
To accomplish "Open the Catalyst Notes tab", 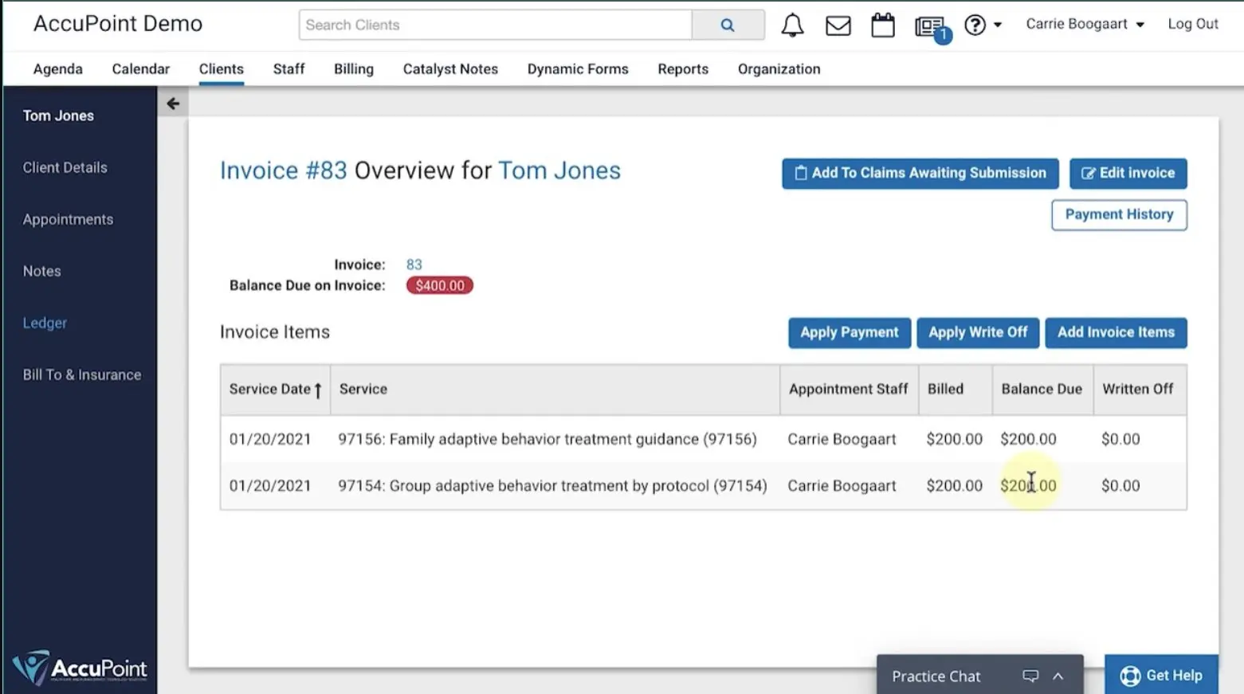I will 450,69.
